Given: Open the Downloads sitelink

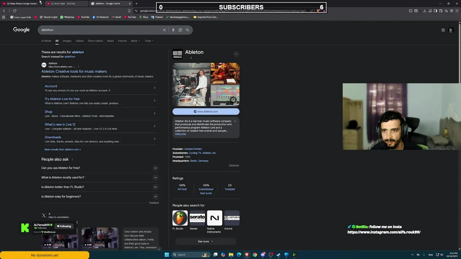Looking at the screenshot, I should click(x=53, y=137).
